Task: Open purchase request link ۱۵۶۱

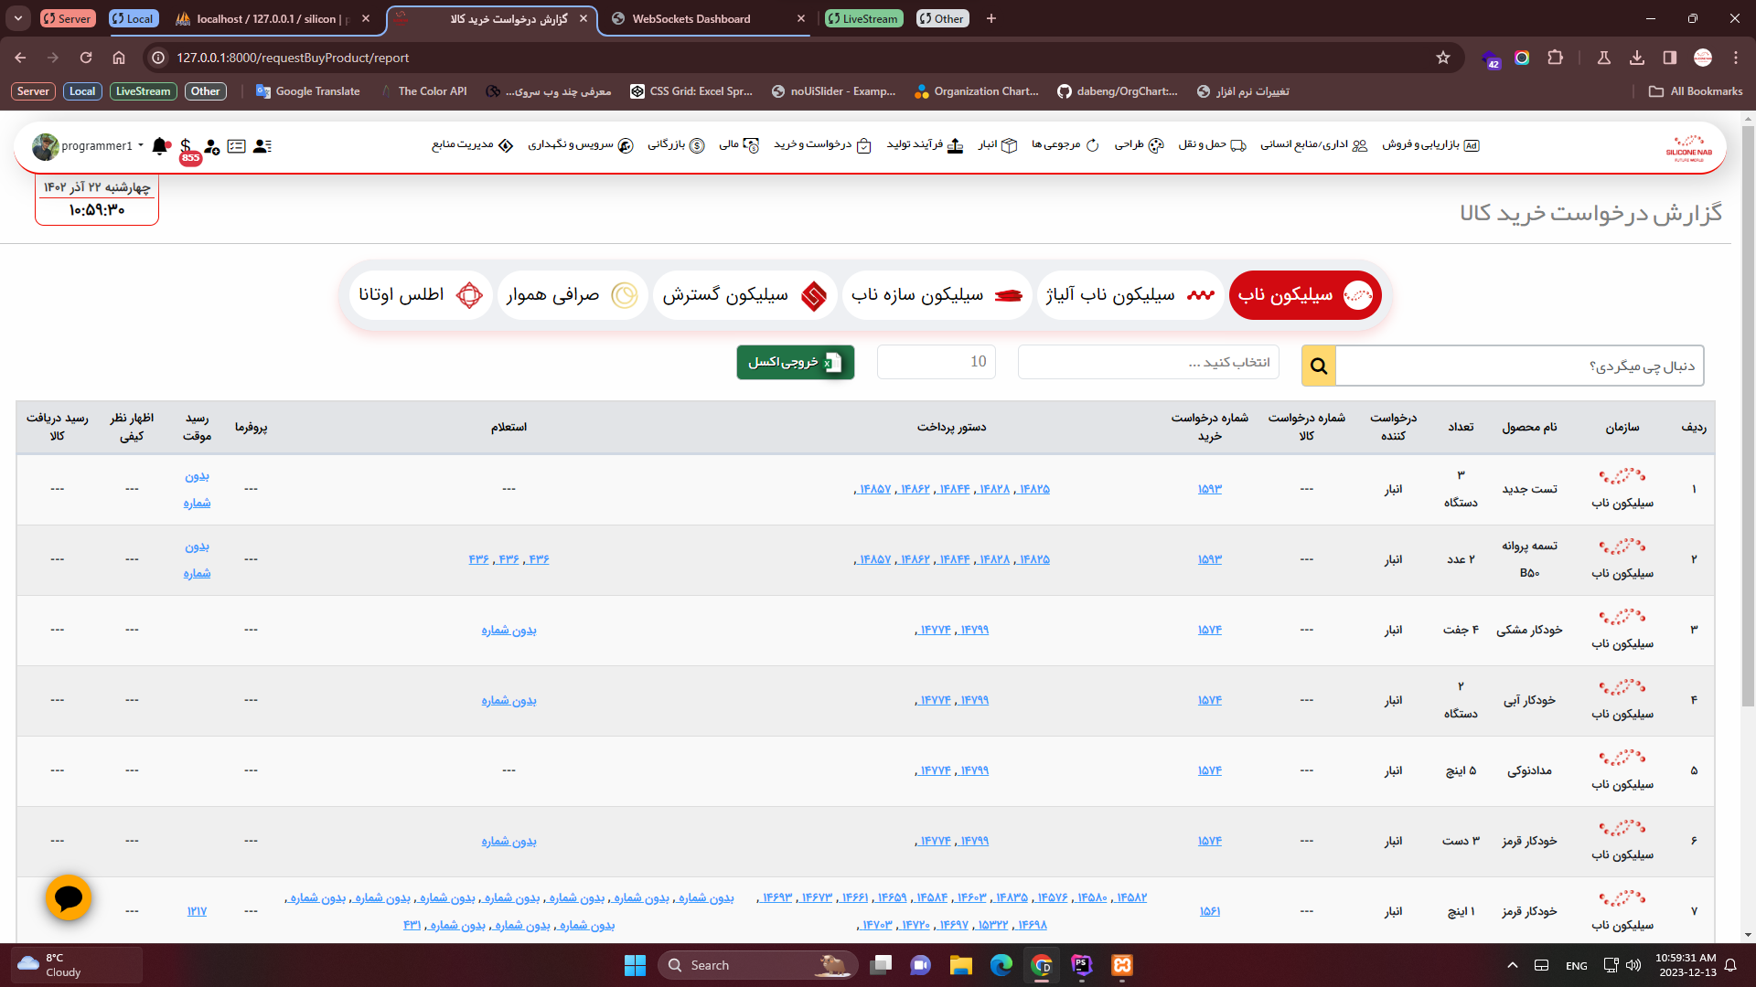Action: (1209, 911)
